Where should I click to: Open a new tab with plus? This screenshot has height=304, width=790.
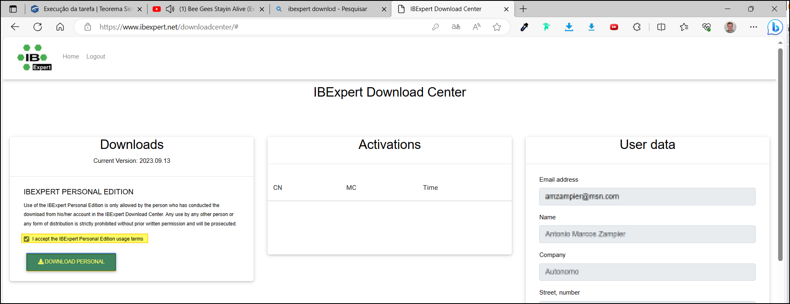[523, 9]
